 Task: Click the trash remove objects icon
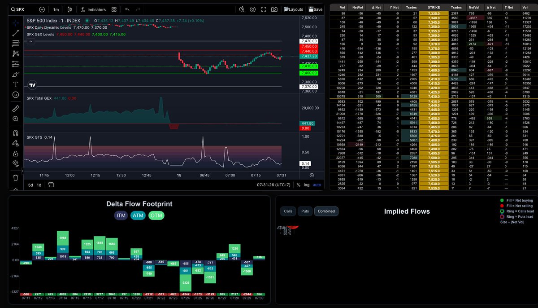point(16,177)
